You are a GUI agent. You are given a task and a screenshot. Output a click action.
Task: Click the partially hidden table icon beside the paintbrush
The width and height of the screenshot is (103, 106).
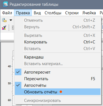pyautogui.click(x=13, y=28)
